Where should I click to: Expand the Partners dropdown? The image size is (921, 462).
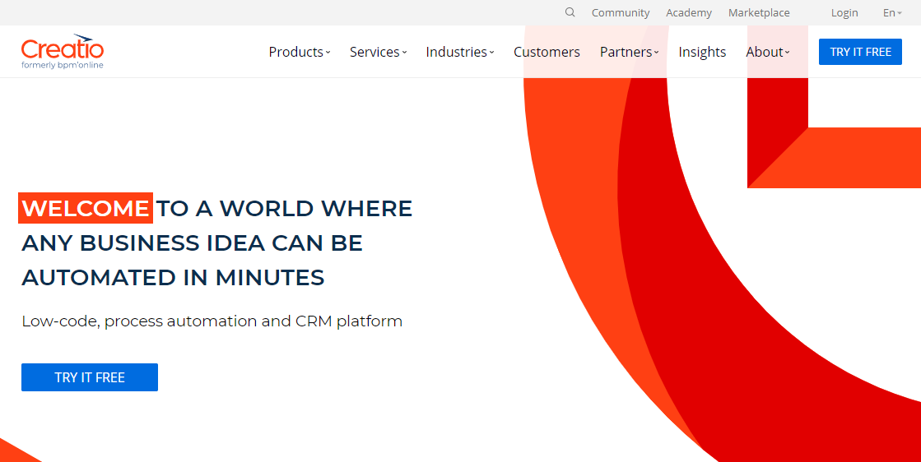(x=629, y=52)
